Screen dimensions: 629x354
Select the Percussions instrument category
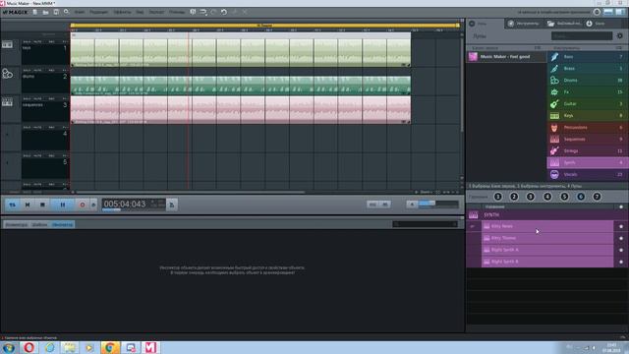pos(588,128)
